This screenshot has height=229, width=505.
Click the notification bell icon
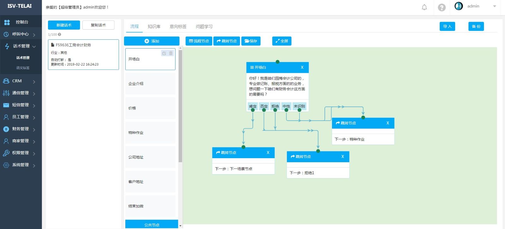424,7
